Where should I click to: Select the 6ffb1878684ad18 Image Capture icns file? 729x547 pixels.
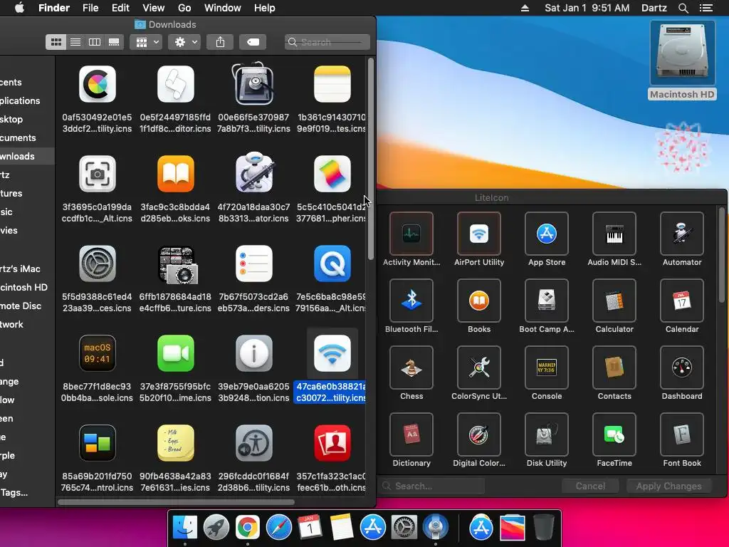point(177,265)
